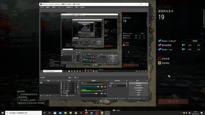Viewport: 205px width, 115px height.
Task: Open Steam from the taskbar
Action: click(91, 113)
